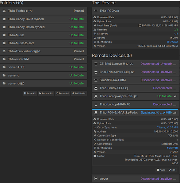Screen dimensions: 180x183
Task: Expand the CZ-Ertel-Lenovo-H30-05 device row
Action: 135,64
